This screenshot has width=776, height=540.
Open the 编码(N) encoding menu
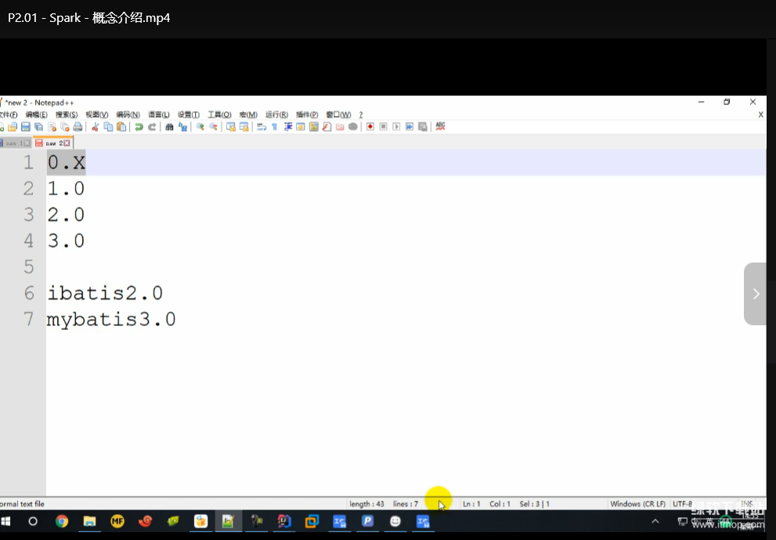128,114
